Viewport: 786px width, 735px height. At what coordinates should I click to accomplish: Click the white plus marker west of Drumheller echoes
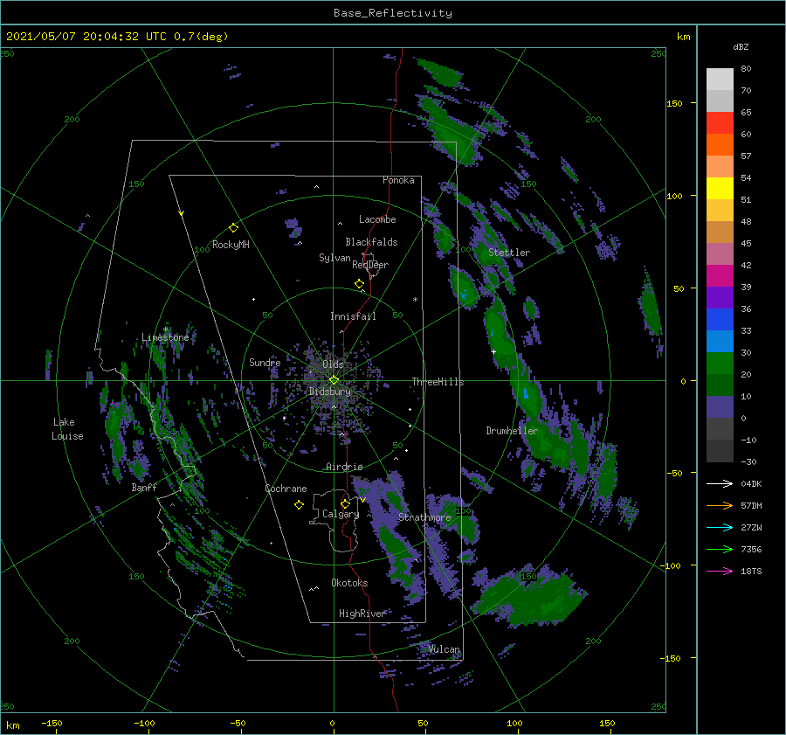(493, 351)
